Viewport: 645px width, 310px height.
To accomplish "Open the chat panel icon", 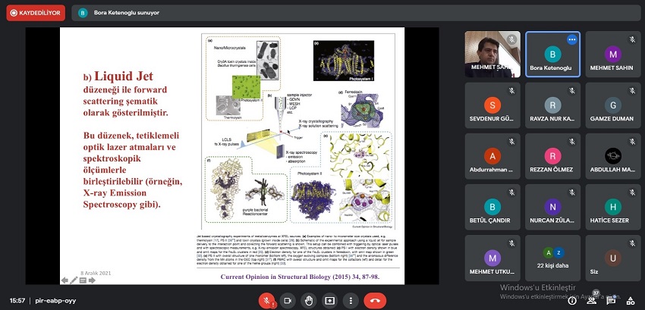I will (610, 300).
